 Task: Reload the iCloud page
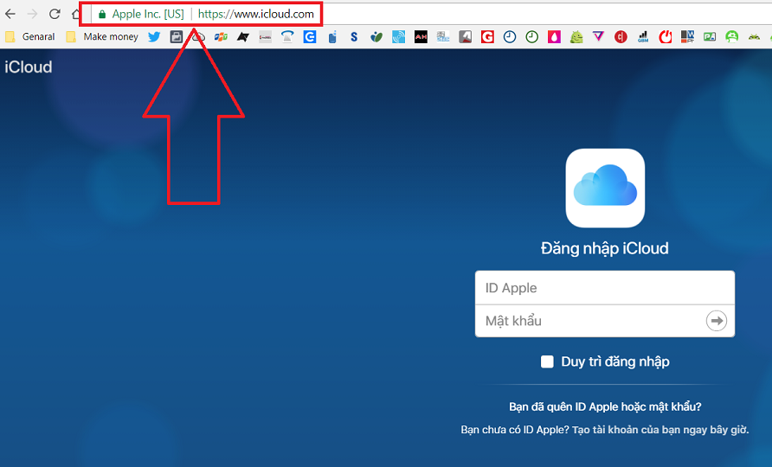55,15
